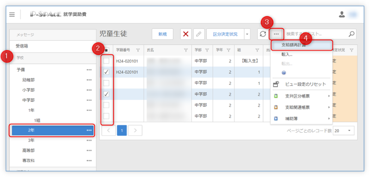Open filter on 学部 column

(207, 50)
